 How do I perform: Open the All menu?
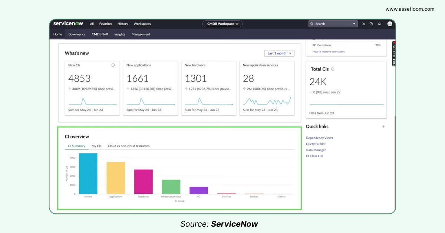[92, 24]
